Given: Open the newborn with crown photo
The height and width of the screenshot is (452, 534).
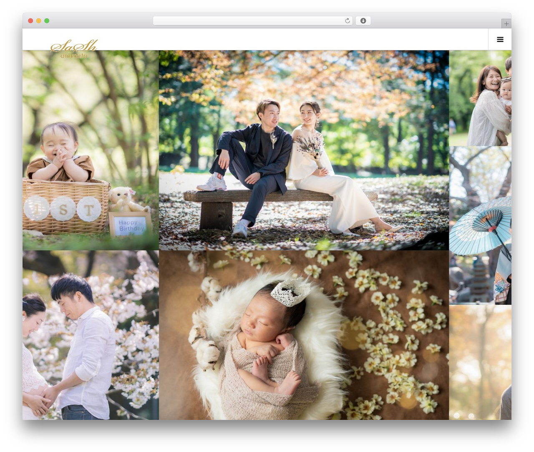Looking at the screenshot, I should [x=304, y=335].
